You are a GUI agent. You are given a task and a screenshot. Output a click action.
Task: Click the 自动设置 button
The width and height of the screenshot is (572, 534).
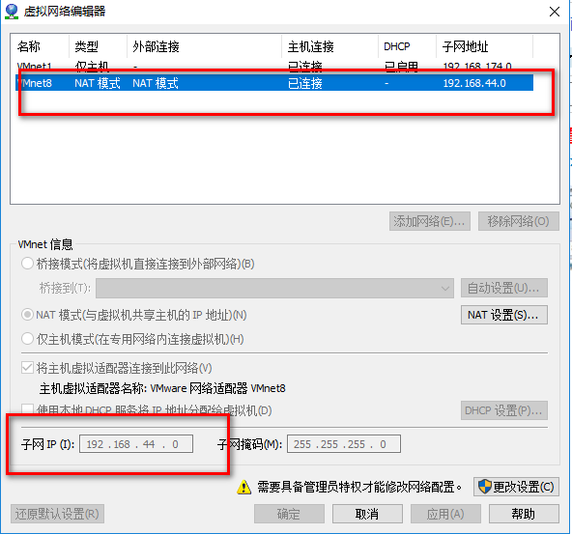point(504,289)
